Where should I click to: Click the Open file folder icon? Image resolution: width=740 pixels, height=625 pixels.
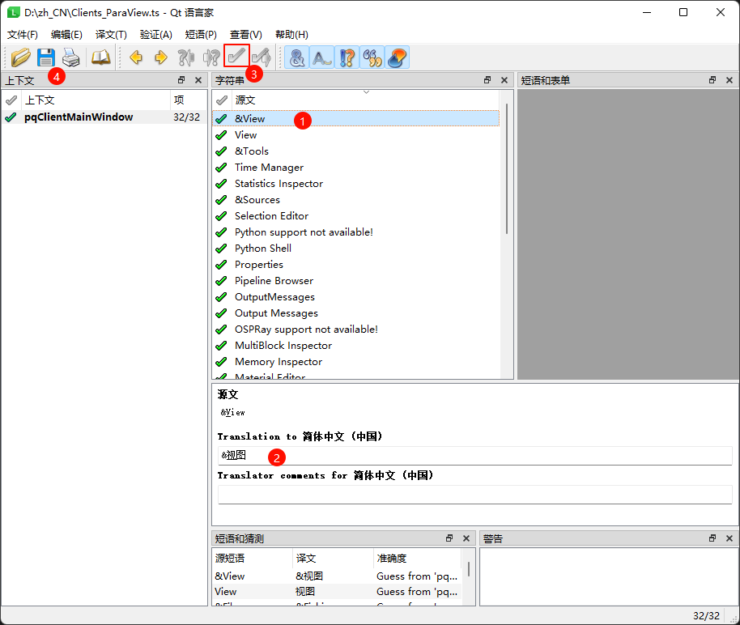(x=20, y=57)
